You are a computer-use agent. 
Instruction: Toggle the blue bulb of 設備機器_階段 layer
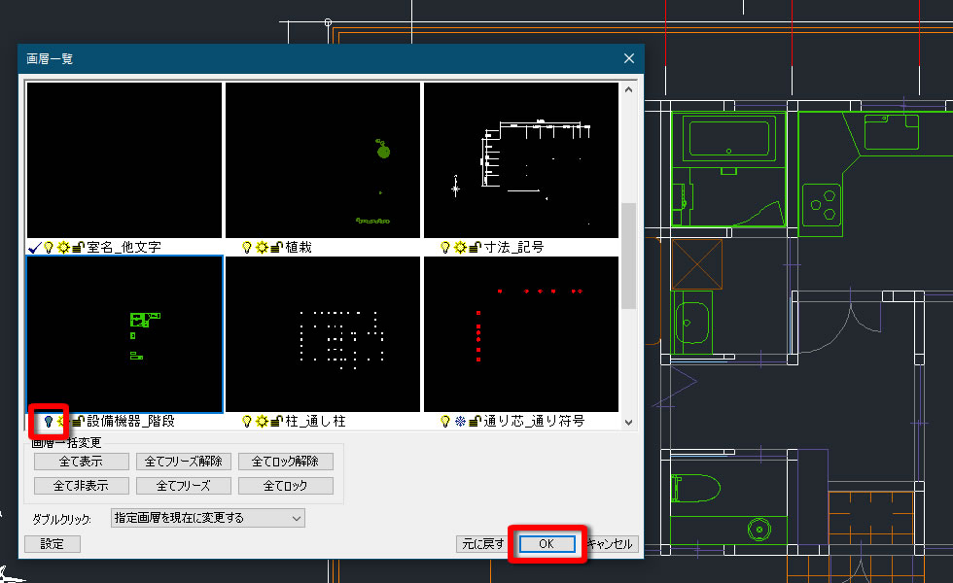(x=49, y=421)
